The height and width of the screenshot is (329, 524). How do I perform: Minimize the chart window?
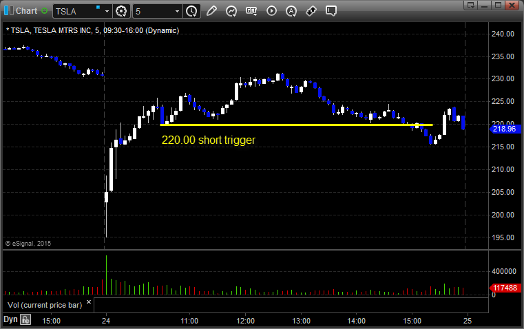[485, 5]
